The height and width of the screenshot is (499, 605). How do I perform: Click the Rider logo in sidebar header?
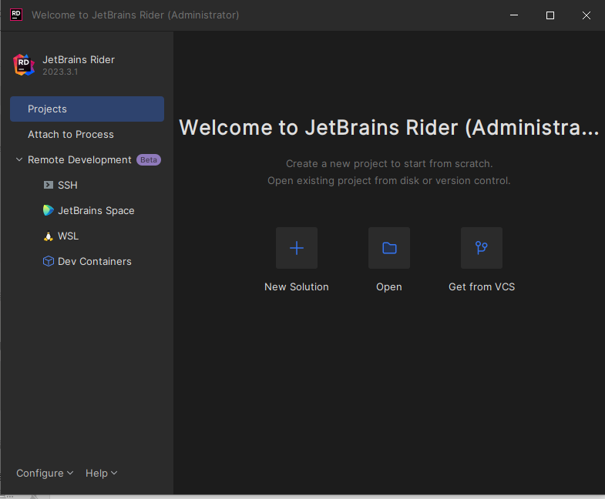tap(24, 65)
